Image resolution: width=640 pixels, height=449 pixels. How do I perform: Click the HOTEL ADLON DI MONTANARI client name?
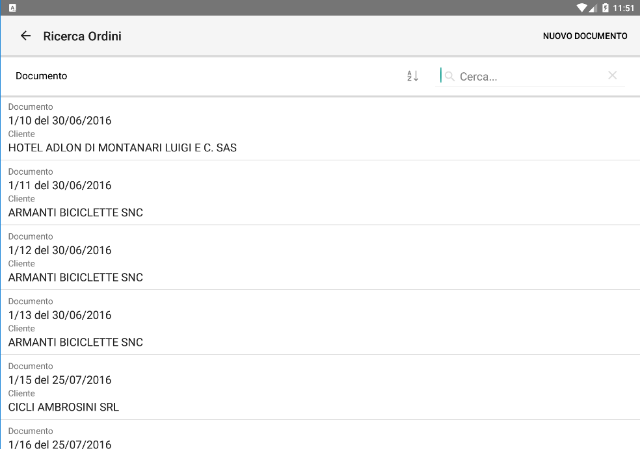coord(122,148)
